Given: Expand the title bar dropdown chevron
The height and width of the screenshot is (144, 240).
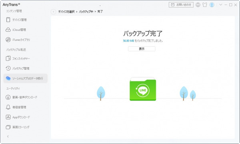Looking at the screenshot, I should tap(220, 5).
